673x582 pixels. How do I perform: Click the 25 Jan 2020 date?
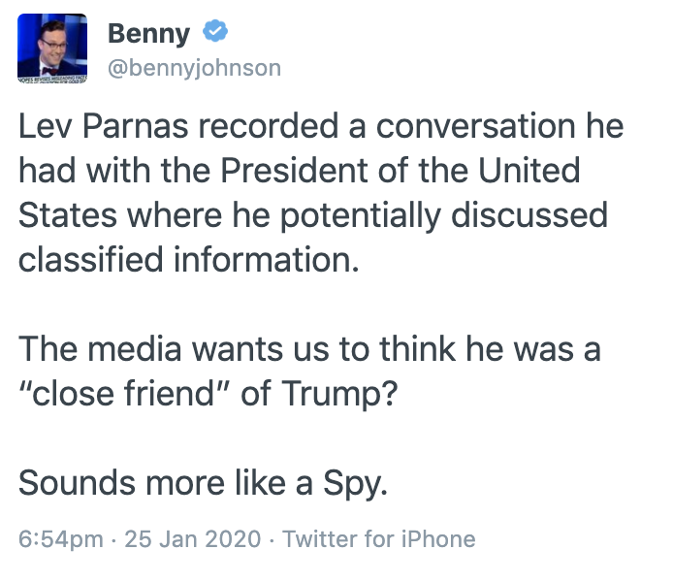[193, 538]
